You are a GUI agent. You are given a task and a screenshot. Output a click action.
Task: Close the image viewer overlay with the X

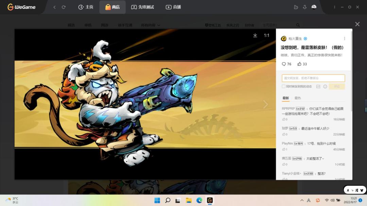[x=357, y=24]
